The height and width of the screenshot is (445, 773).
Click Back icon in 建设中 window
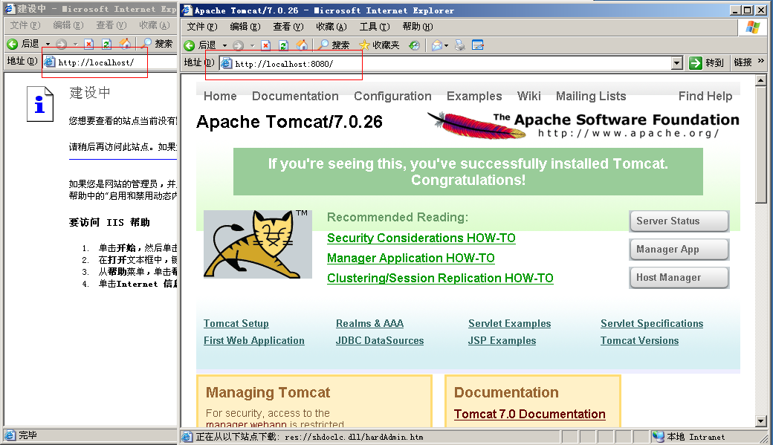pyautogui.click(x=13, y=45)
